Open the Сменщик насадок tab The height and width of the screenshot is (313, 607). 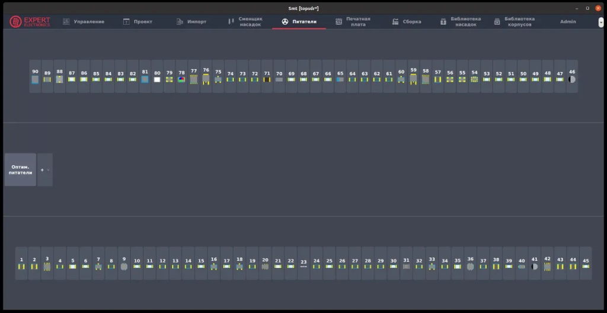(x=245, y=22)
